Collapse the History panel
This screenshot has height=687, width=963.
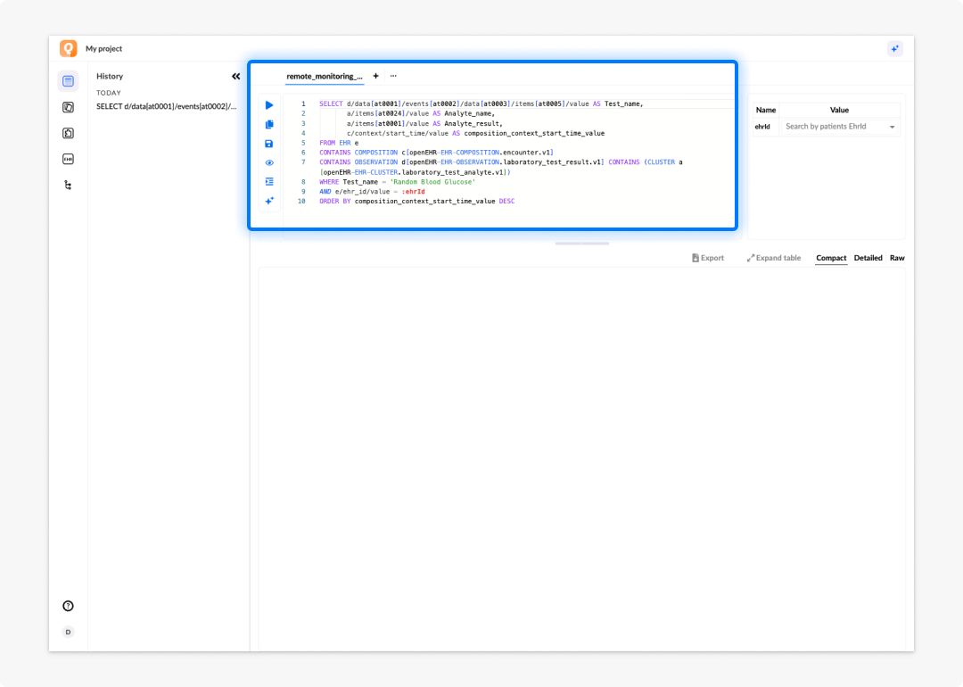tap(235, 76)
